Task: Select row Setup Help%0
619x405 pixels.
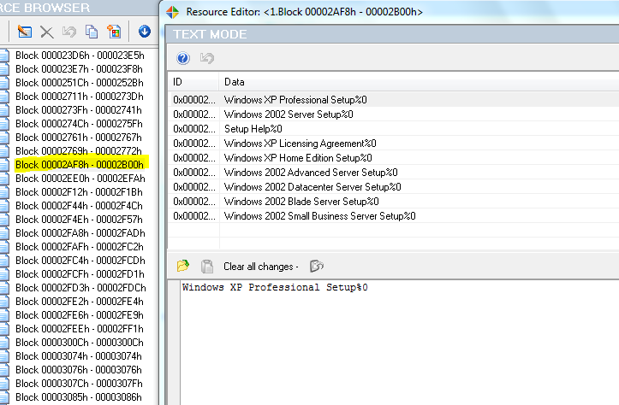Action: click(x=394, y=129)
